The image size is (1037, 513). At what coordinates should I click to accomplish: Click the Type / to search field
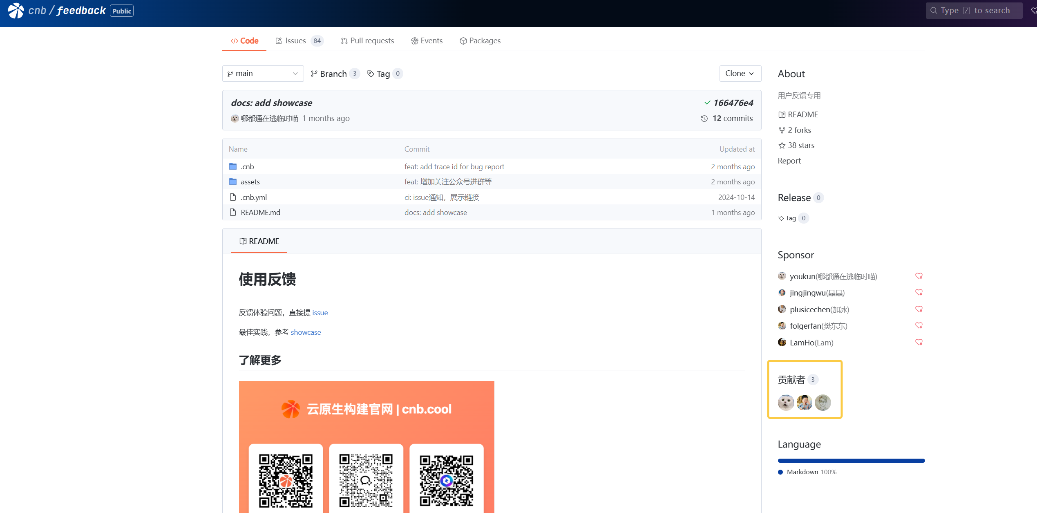pyautogui.click(x=974, y=11)
